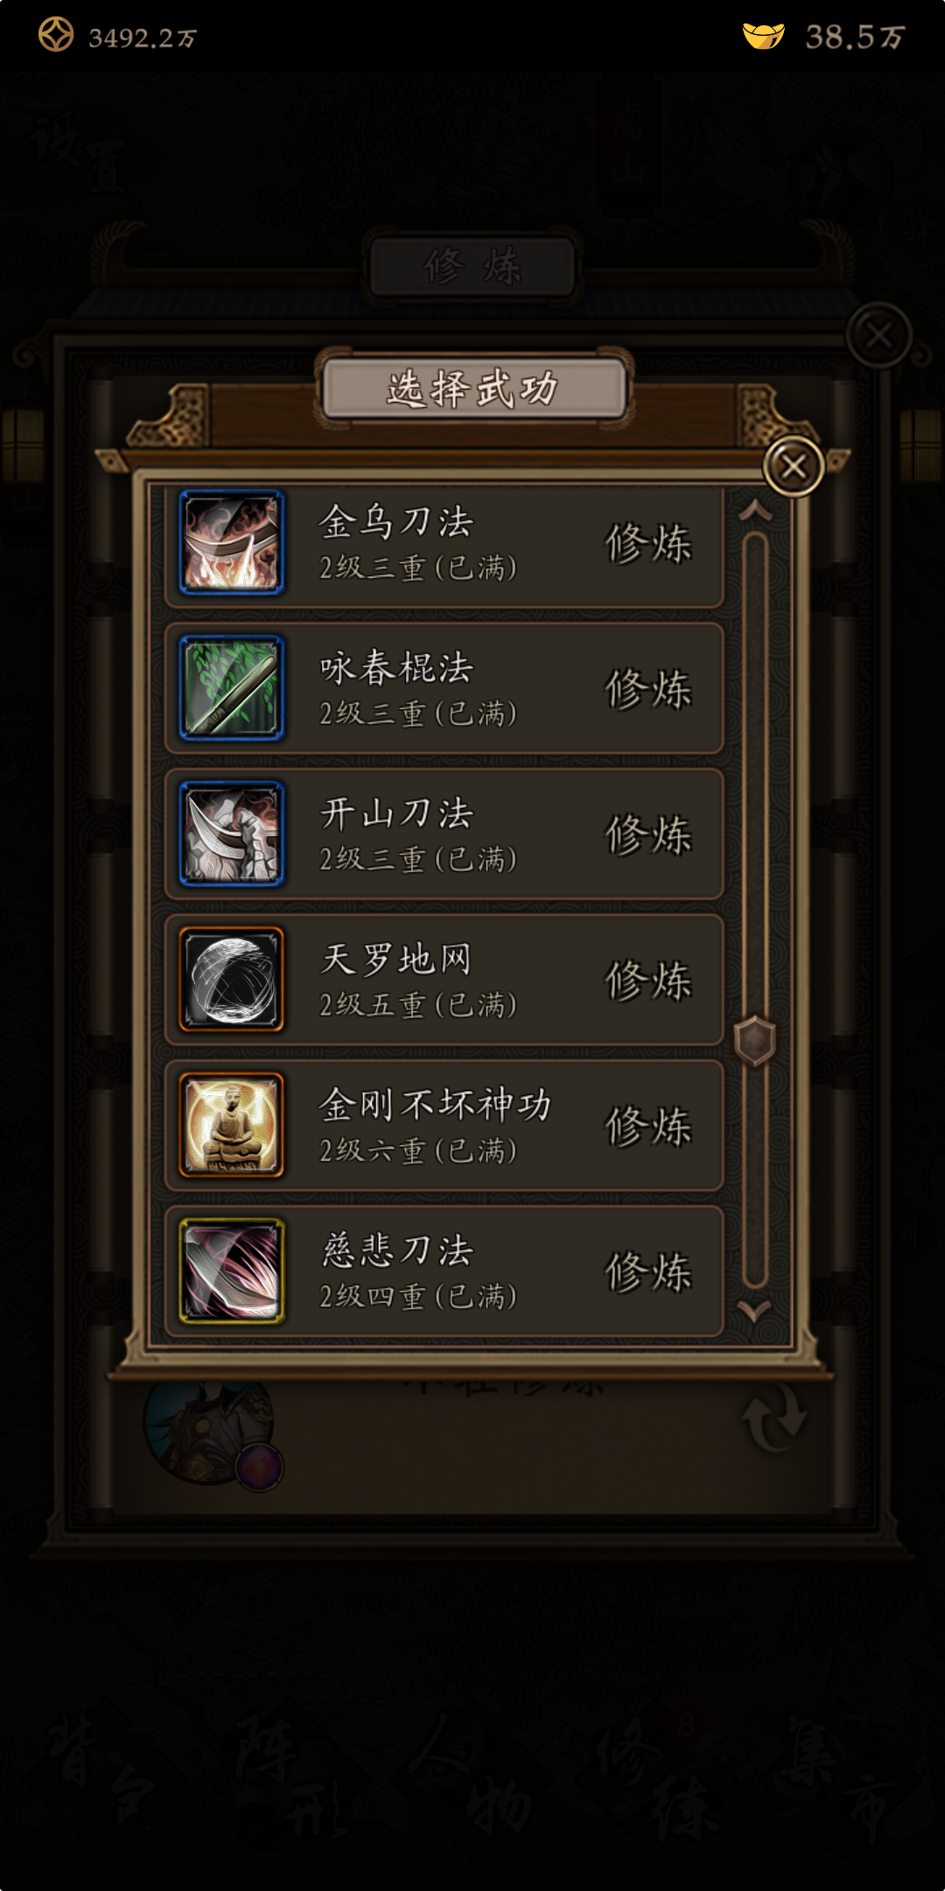Image resolution: width=945 pixels, height=1891 pixels.
Task: Click the 金乌刀法 flaming blade skill icon
Action: 232,543
